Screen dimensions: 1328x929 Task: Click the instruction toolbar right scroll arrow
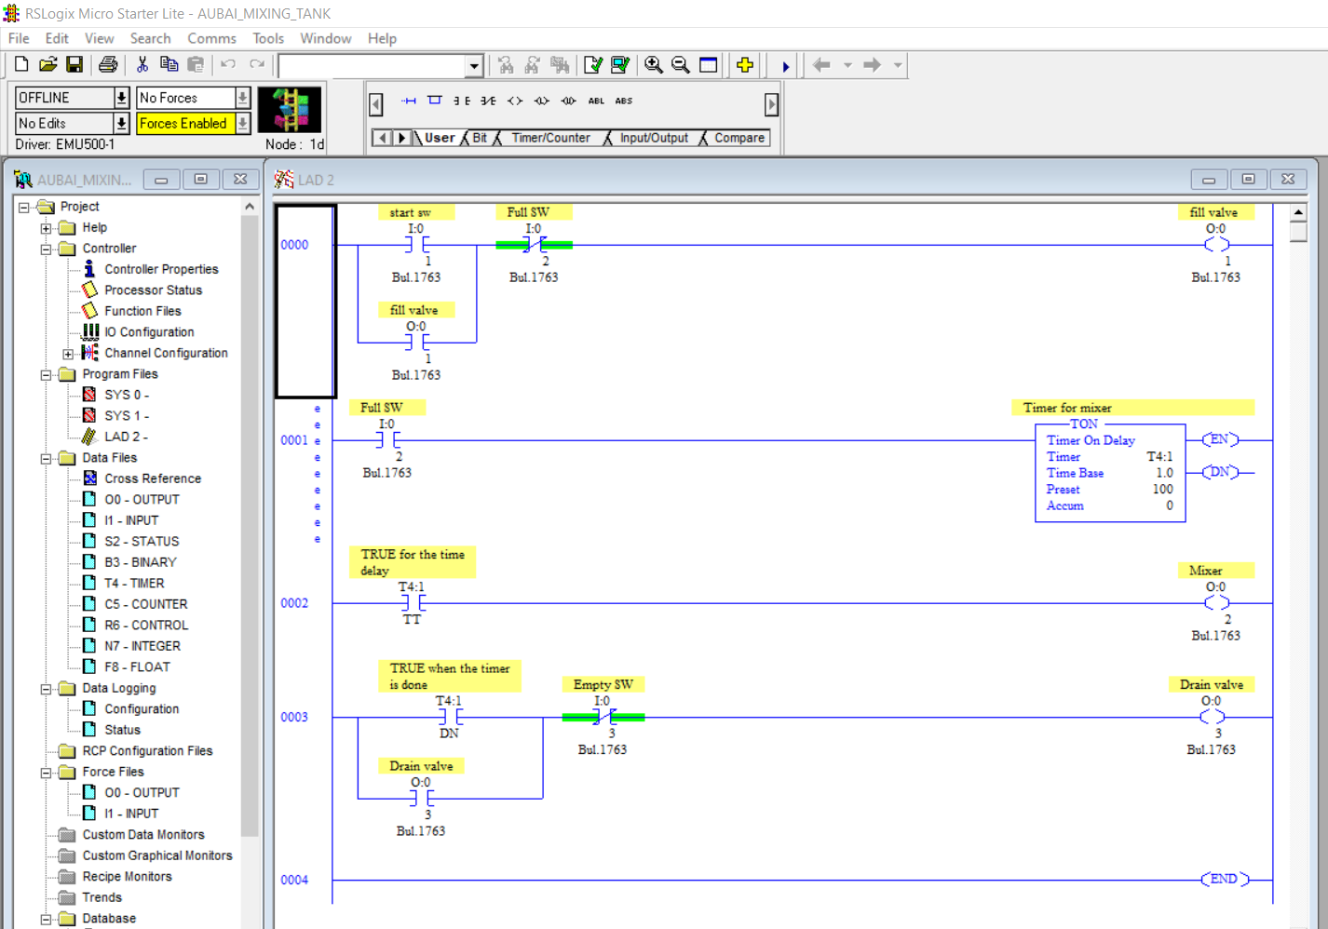[772, 104]
